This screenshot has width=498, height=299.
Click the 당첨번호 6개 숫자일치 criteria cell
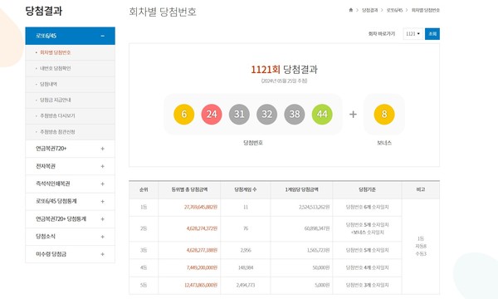coord(367,207)
